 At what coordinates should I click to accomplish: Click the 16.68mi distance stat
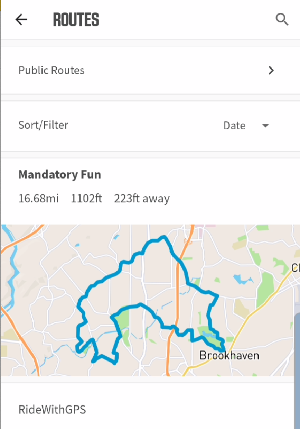point(38,199)
